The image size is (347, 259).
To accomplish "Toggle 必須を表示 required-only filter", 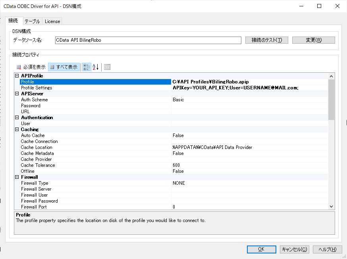I will [x=31, y=67].
